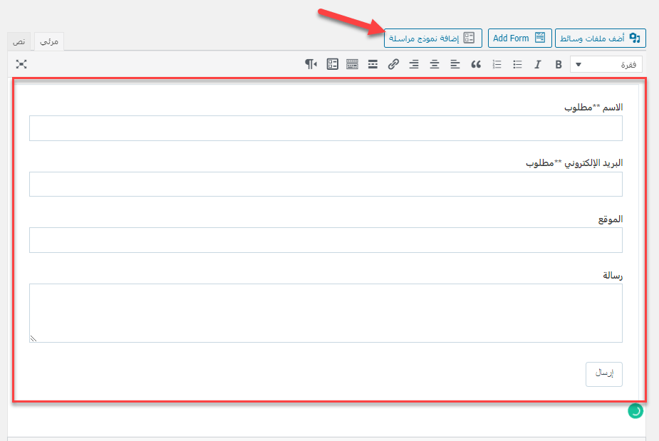
Task: Align text left
Action: click(x=455, y=64)
